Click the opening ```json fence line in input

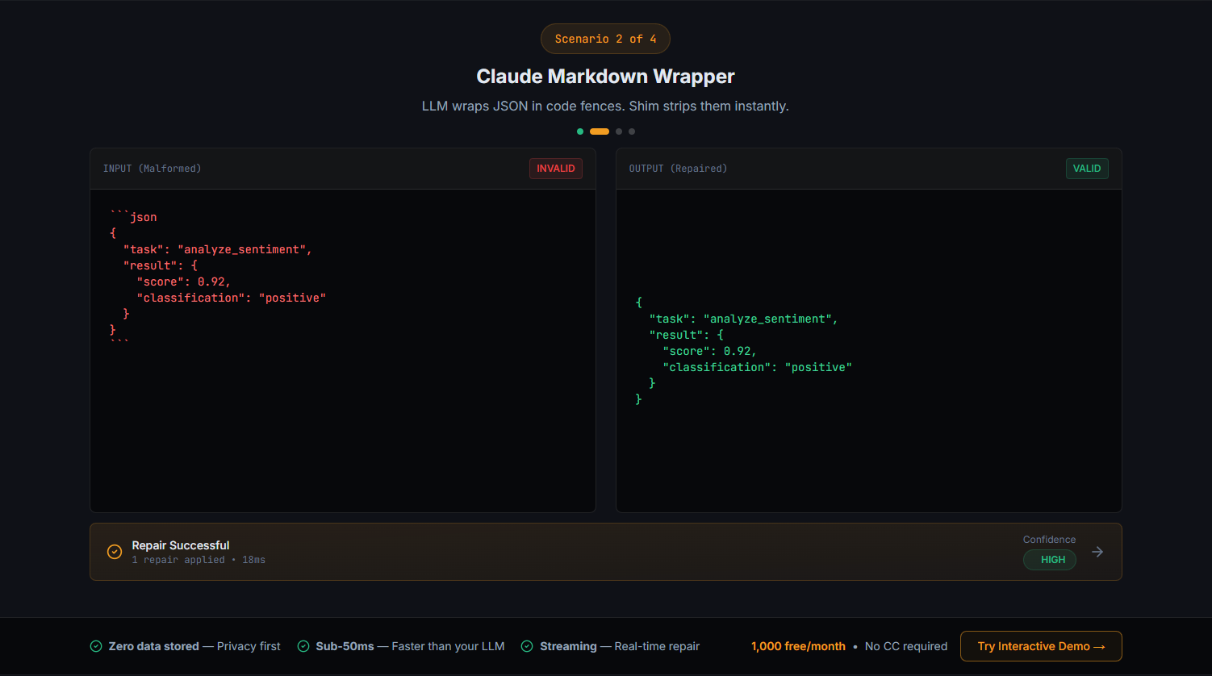point(133,217)
